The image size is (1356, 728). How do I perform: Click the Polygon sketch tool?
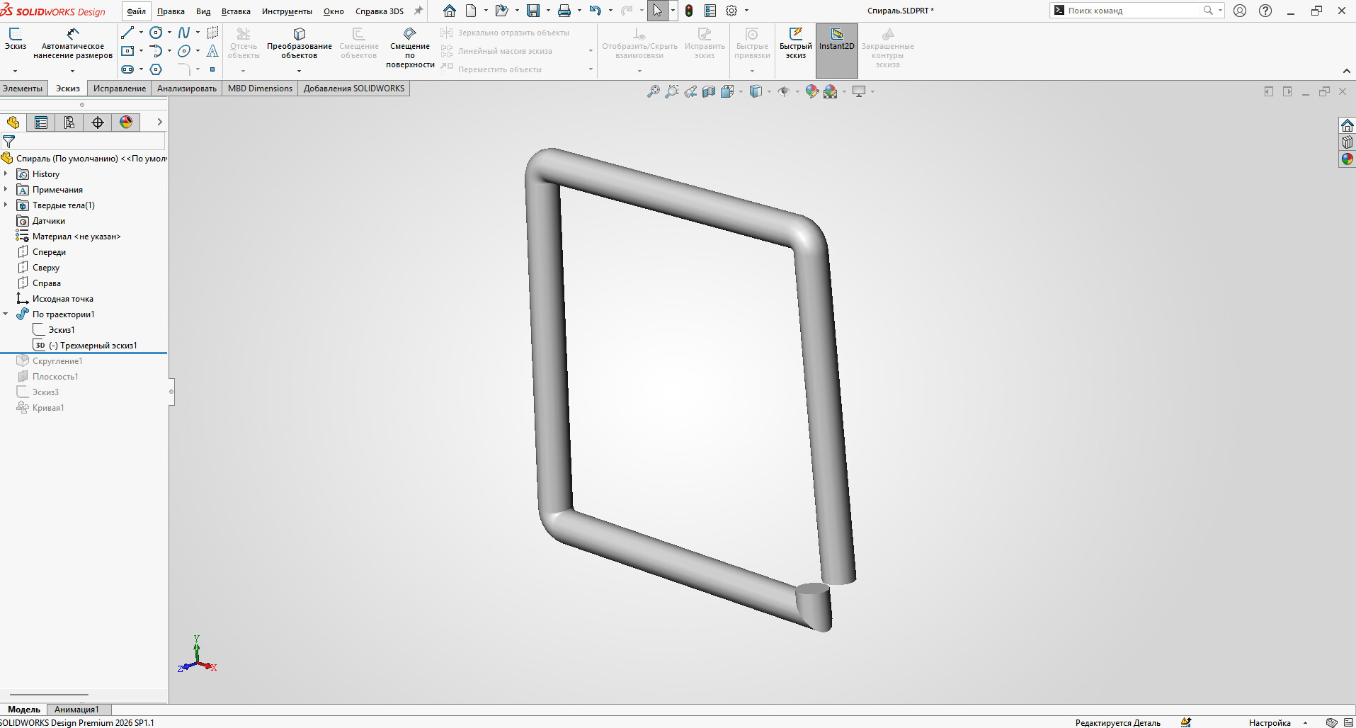click(x=156, y=69)
